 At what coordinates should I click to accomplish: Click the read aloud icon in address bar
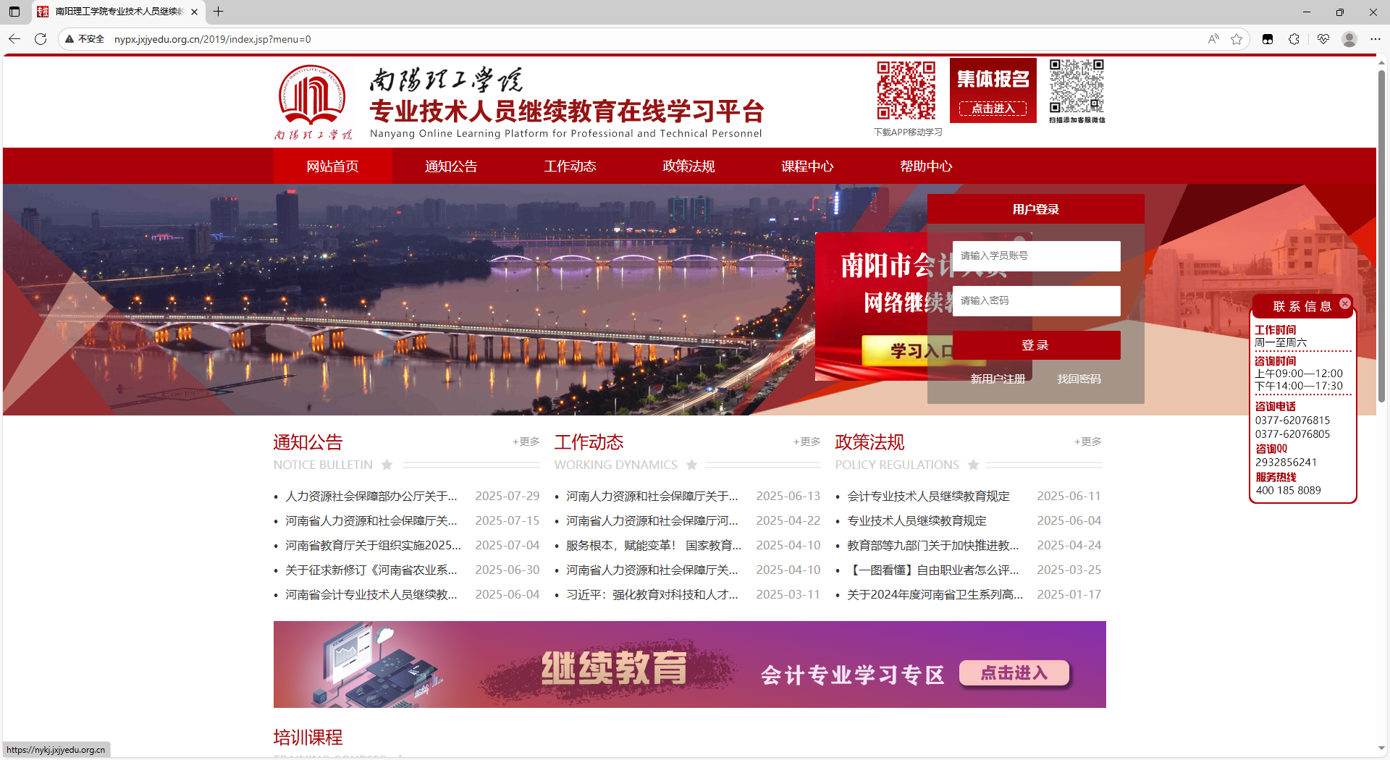[x=1213, y=39]
